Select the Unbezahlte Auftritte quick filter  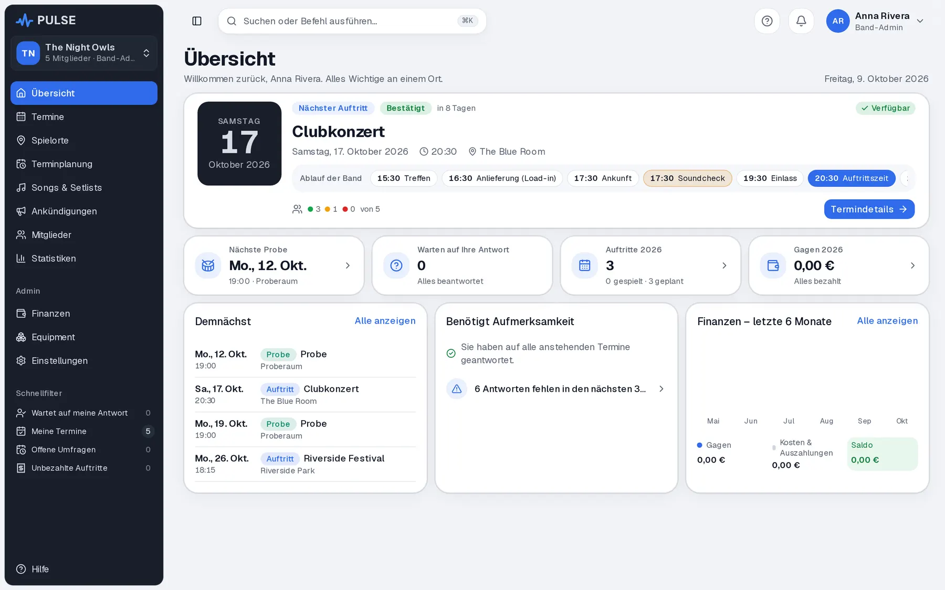coord(84,468)
